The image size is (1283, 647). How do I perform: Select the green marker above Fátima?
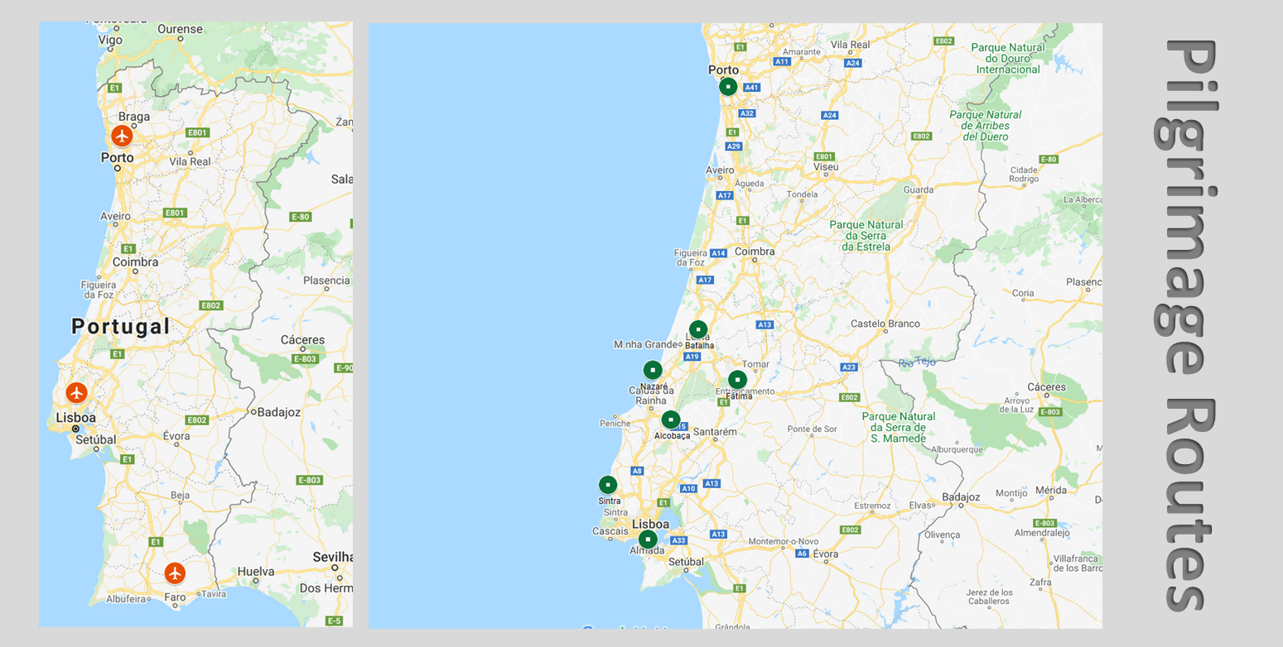737,380
